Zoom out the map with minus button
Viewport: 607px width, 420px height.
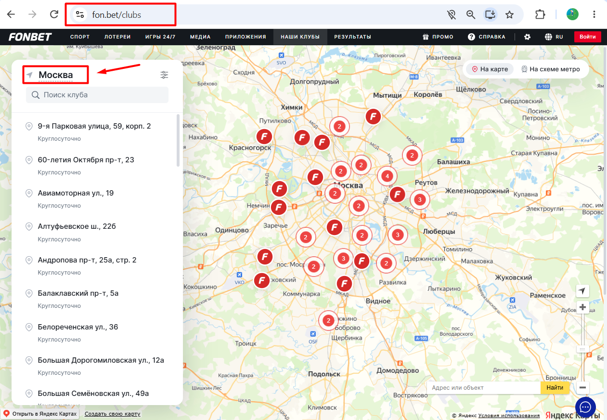point(582,387)
